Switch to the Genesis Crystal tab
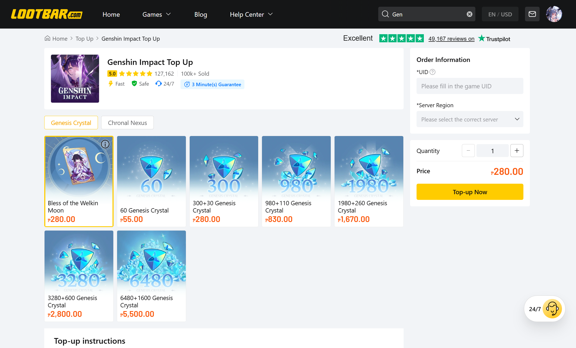The height and width of the screenshot is (348, 576). click(71, 123)
